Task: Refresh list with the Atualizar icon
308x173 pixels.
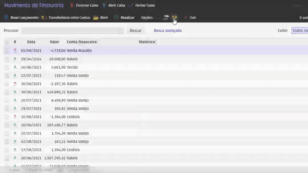Action: 116,18
